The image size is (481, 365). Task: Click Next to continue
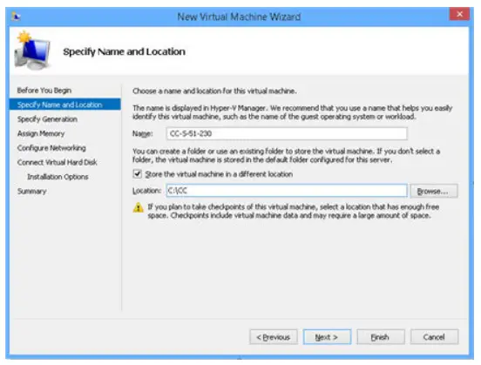(327, 337)
